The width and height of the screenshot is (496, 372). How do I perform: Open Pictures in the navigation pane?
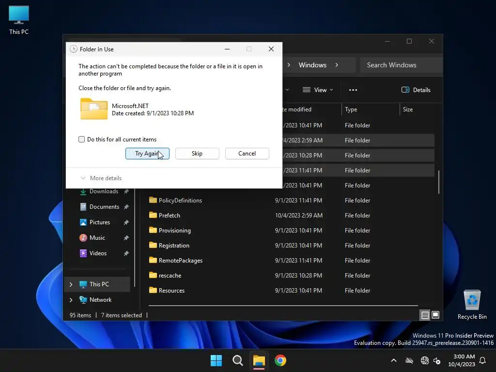click(100, 222)
